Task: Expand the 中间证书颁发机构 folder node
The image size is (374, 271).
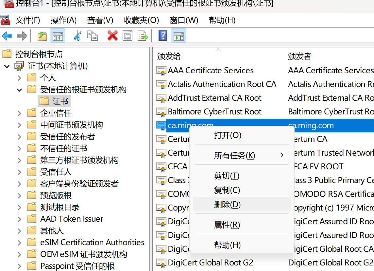Action: (19, 125)
